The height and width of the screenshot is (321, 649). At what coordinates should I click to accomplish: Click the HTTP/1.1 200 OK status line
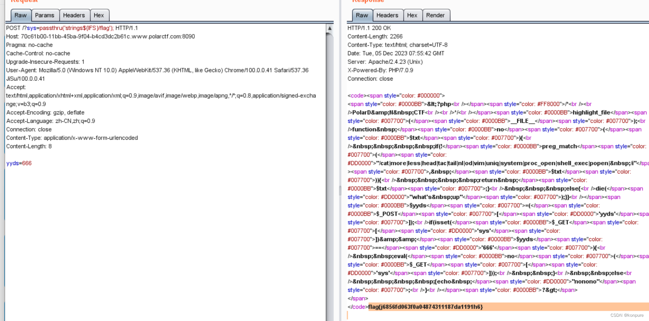369,28
